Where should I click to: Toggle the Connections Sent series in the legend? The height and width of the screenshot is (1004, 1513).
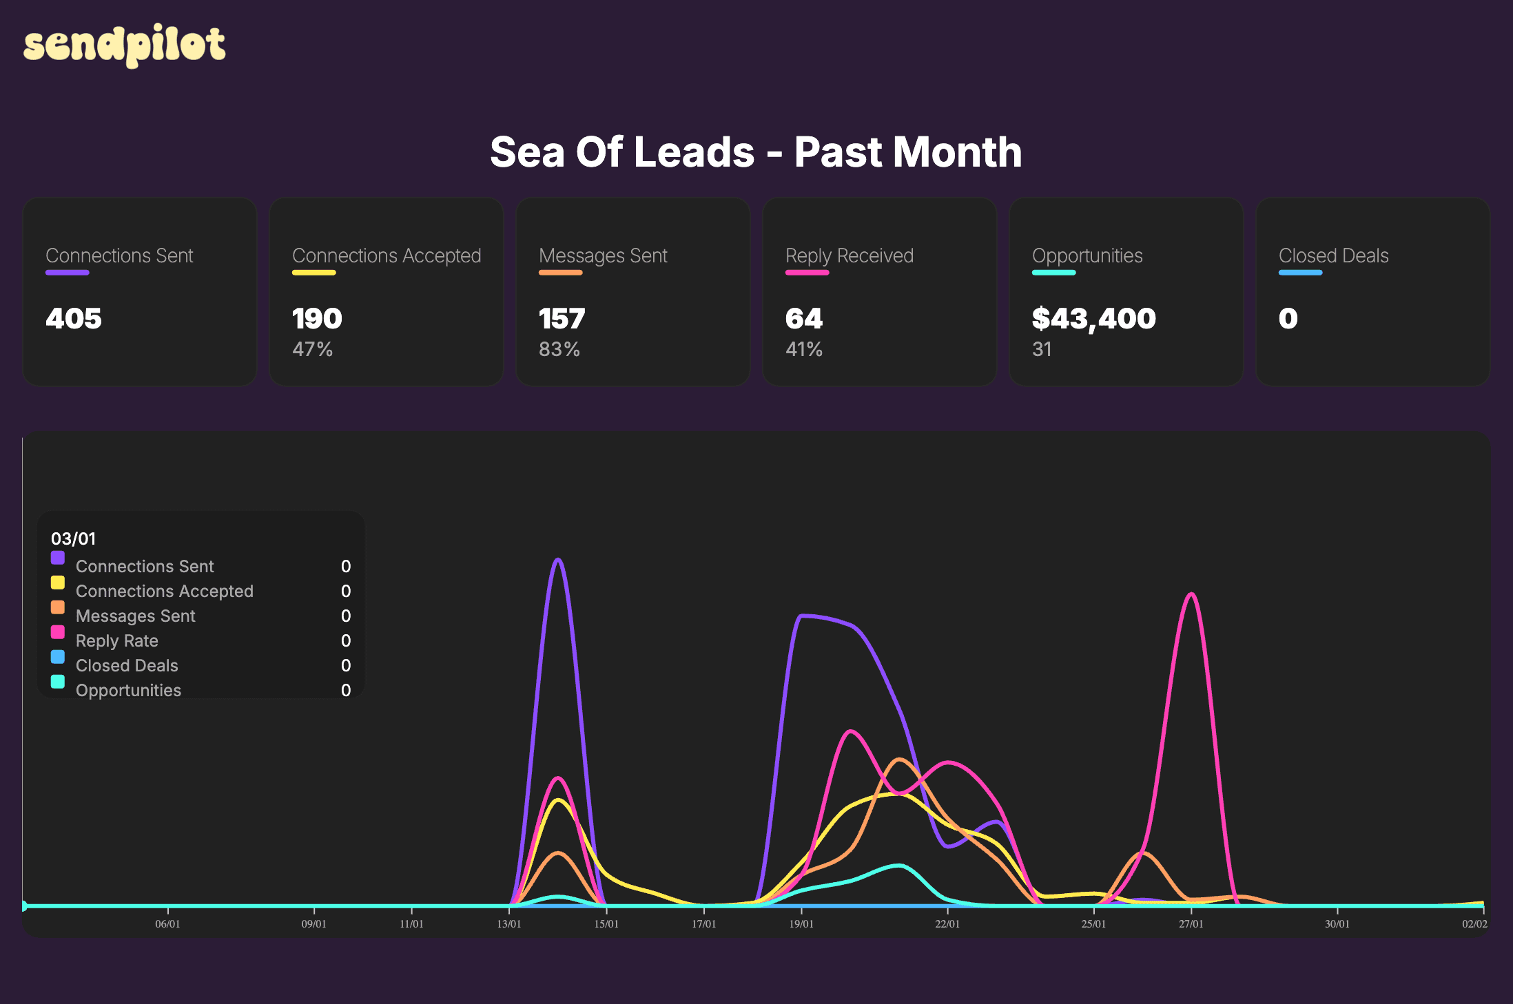(145, 566)
